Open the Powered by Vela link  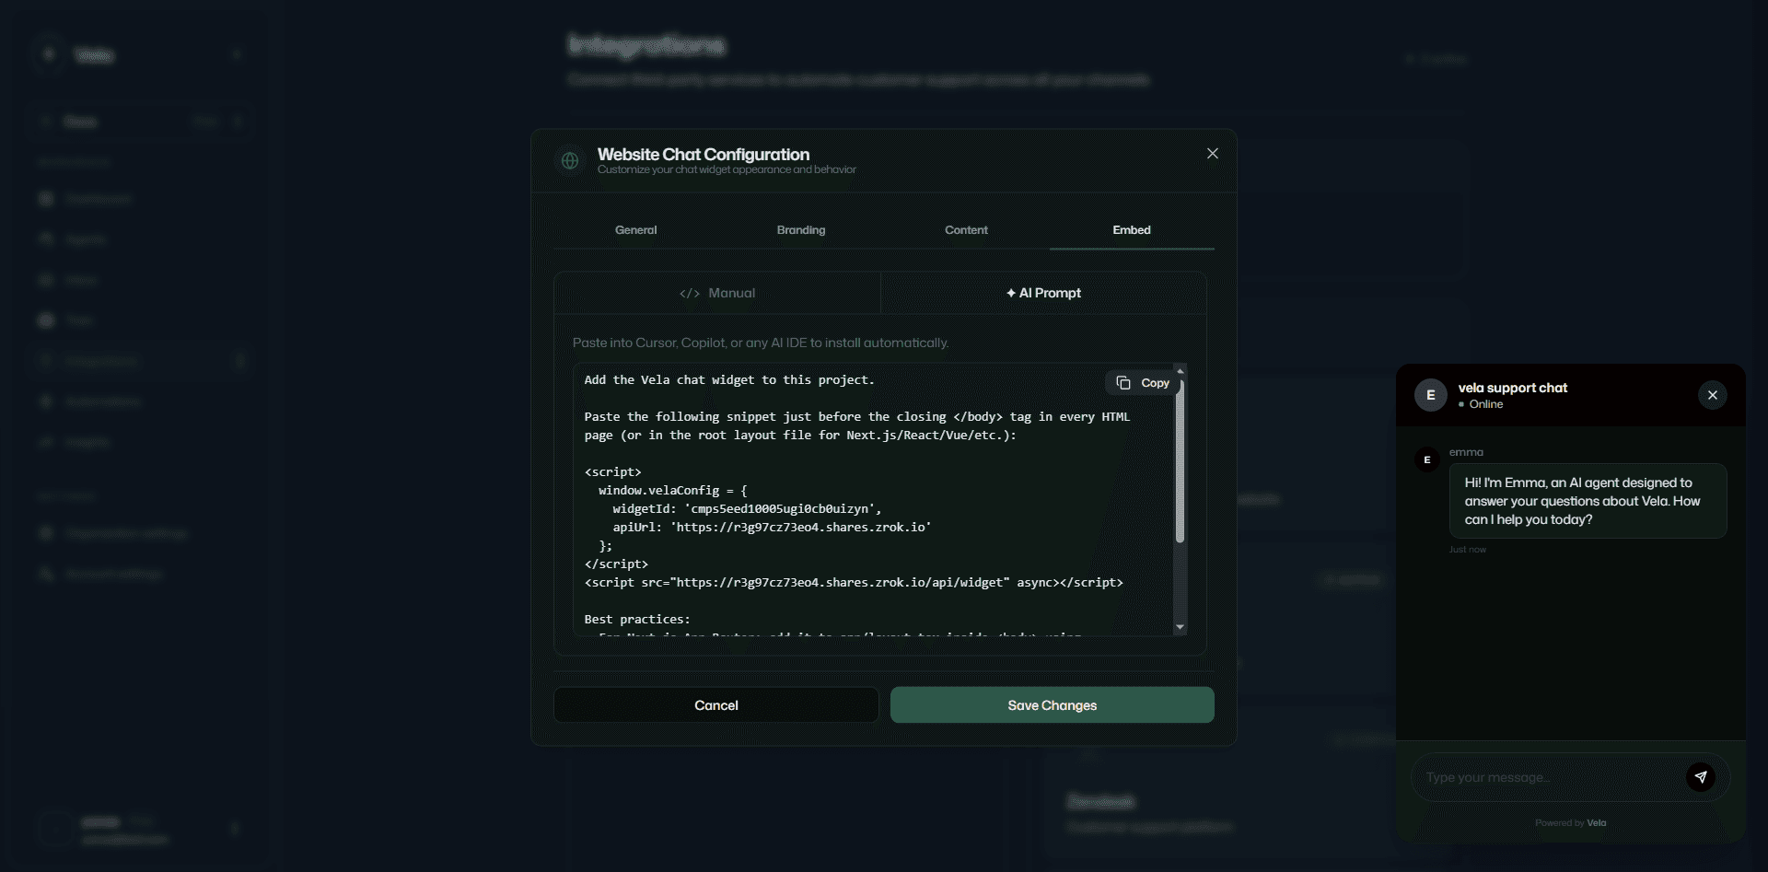pos(1570,823)
